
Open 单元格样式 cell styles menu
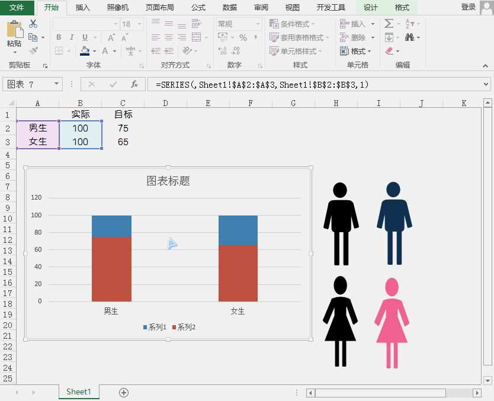tap(296, 51)
